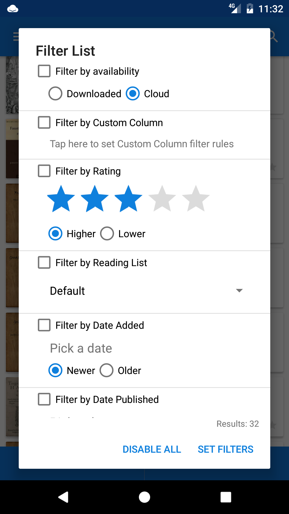Viewport: 289px width, 514px height.
Task: Click DISABLE ALL button
Action: pos(152,449)
